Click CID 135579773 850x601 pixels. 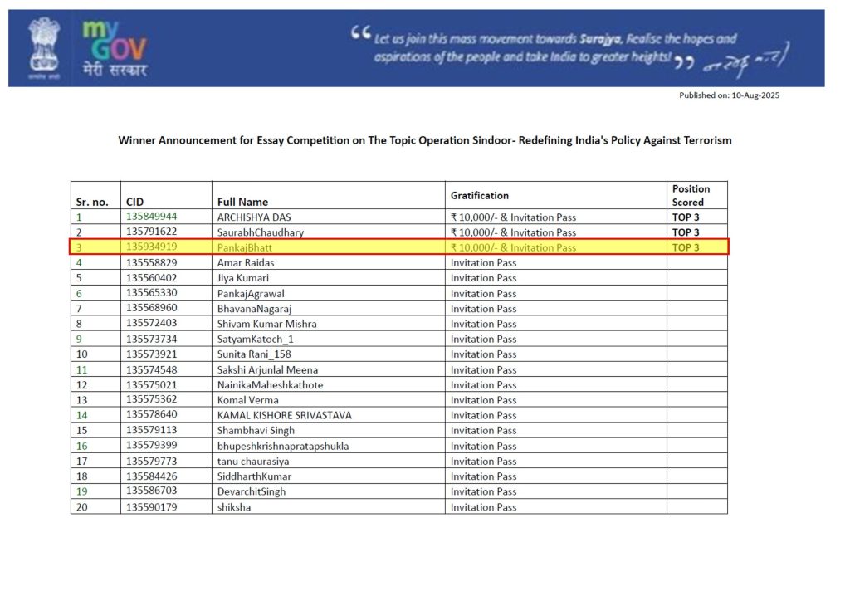(152, 462)
